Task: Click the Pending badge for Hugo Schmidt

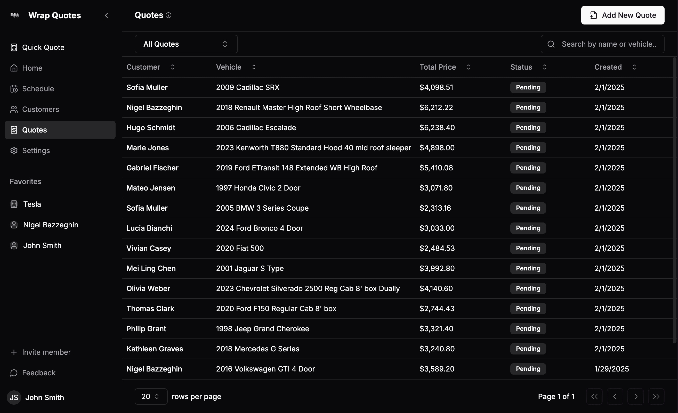Action: pos(528,128)
